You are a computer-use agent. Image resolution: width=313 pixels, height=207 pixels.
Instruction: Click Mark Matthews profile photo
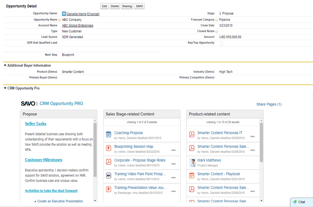click(193, 163)
